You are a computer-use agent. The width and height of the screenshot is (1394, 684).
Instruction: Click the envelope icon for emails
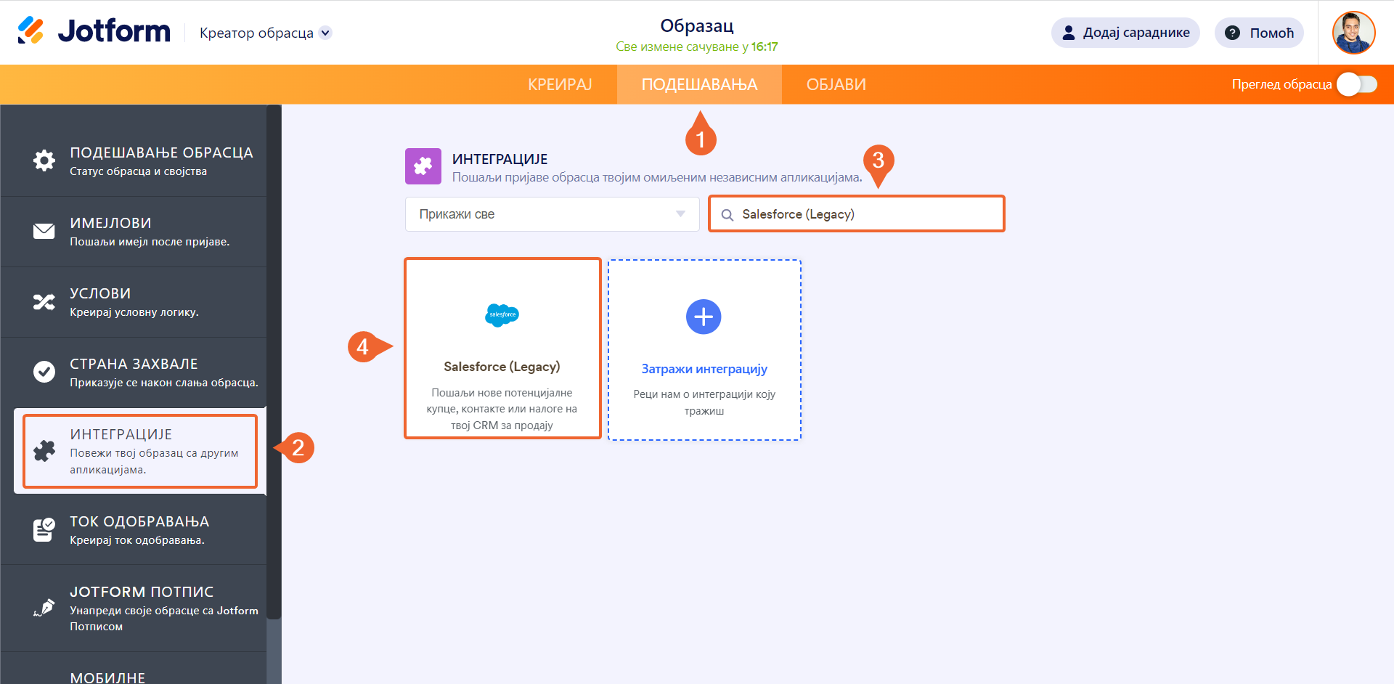pyautogui.click(x=44, y=231)
